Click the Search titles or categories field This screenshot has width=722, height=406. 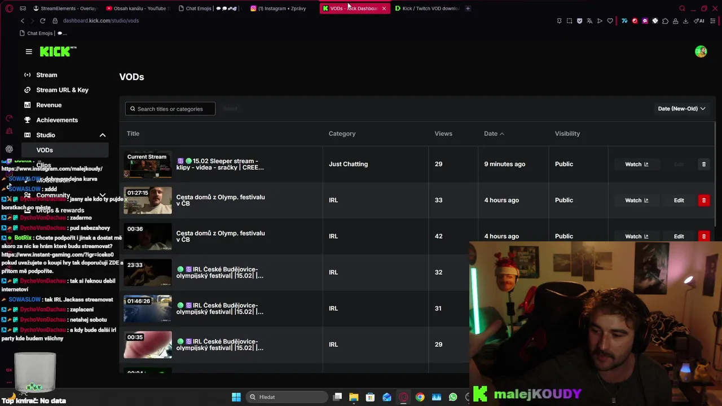point(170,109)
